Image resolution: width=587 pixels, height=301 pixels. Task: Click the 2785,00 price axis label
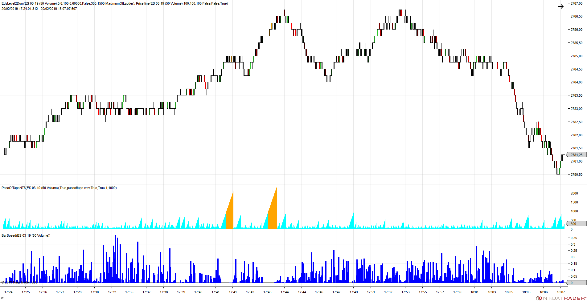(577, 56)
